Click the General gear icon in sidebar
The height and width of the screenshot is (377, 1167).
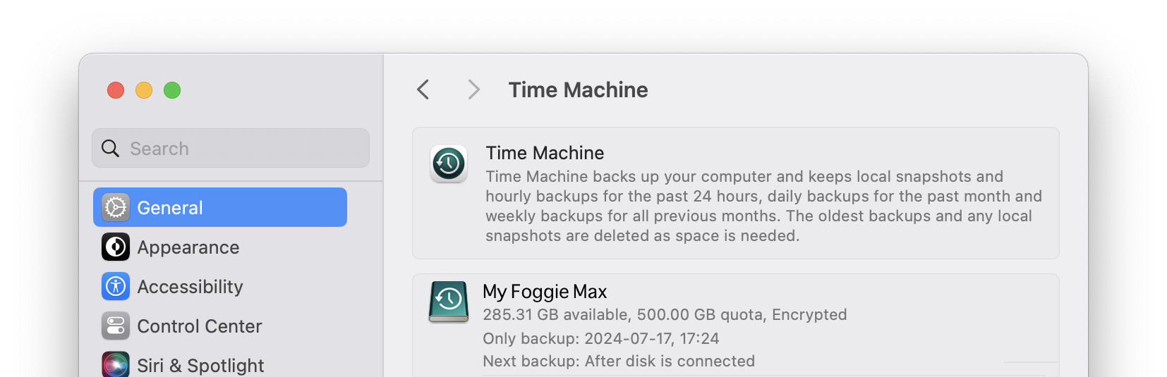click(116, 207)
